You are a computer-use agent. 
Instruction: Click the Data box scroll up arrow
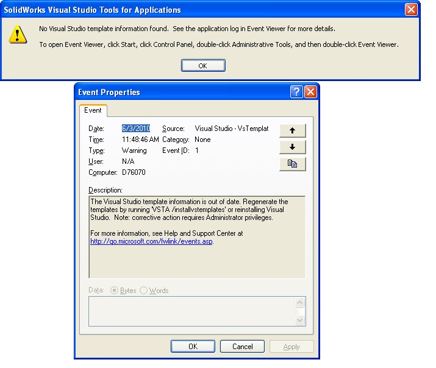[x=300, y=302]
